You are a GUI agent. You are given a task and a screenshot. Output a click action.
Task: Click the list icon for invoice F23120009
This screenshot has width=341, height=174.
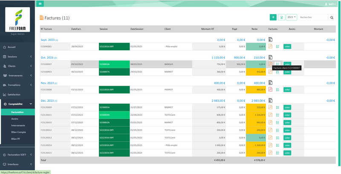pyautogui.click(x=277, y=107)
